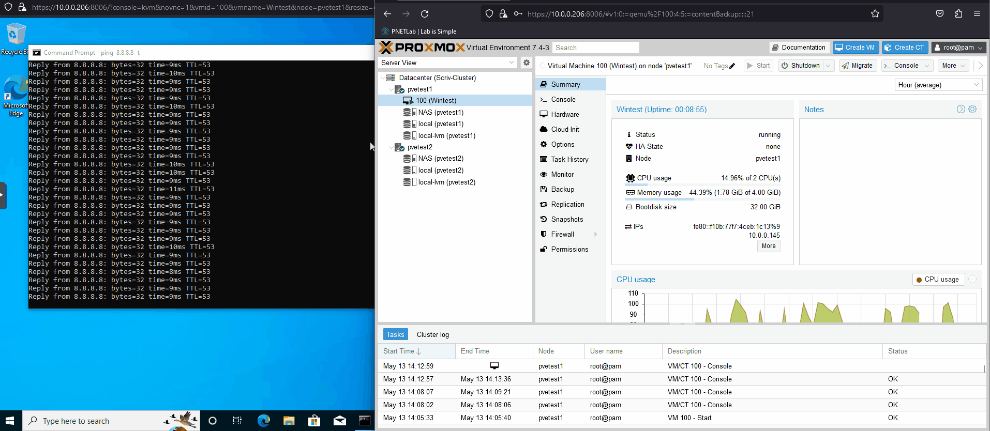Open the browser extensions icon

[x=958, y=14]
